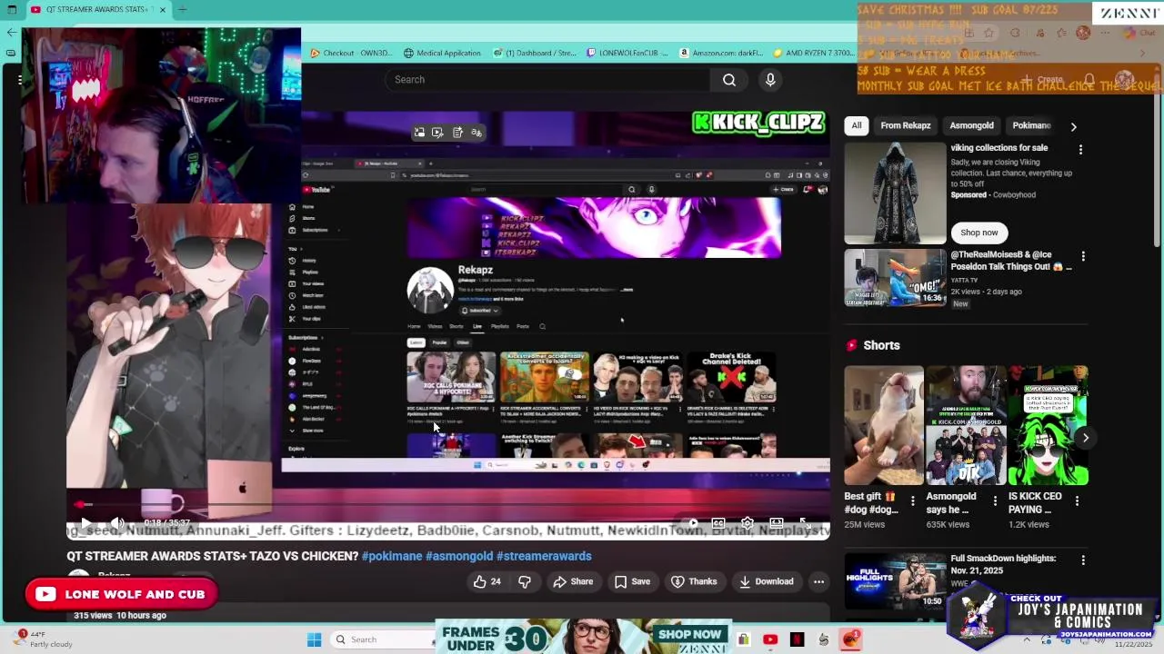Open AMD RYZEN 7 3700 bookmark
Viewport: 1164px width, 654px height.
pos(813,53)
